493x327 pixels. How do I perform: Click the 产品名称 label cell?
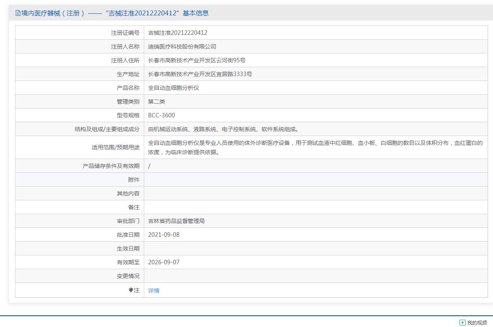coord(80,88)
